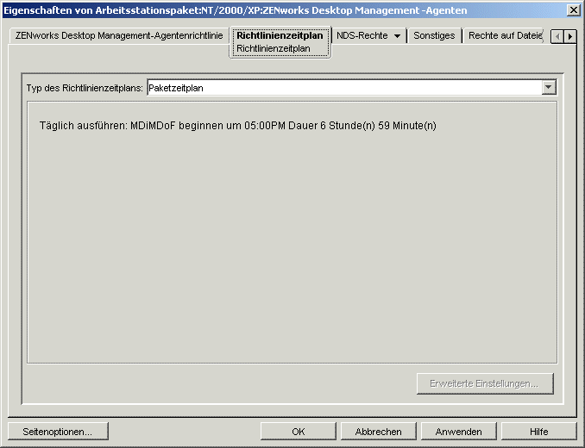
Task: Select the bold Richtlinienzeitplan tab header
Action: [x=280, y=35]
